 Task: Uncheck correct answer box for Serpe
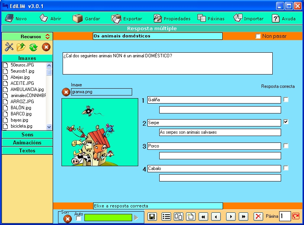(286, 122)
